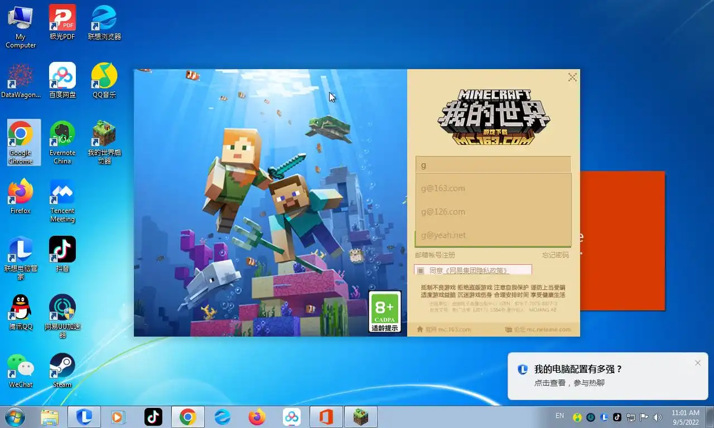This screenshot has width=714, height=428.
Task: Open the 点击查看，参与热聊 notification text
Action: click(x=570, y=383)
